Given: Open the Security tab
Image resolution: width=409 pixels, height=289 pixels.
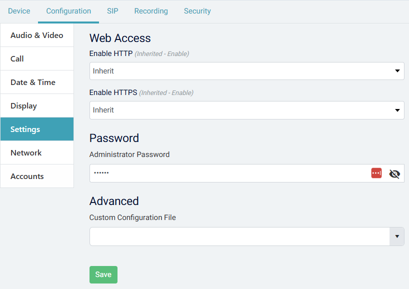Looking at the screenshot, I should [x=197, y=10].
